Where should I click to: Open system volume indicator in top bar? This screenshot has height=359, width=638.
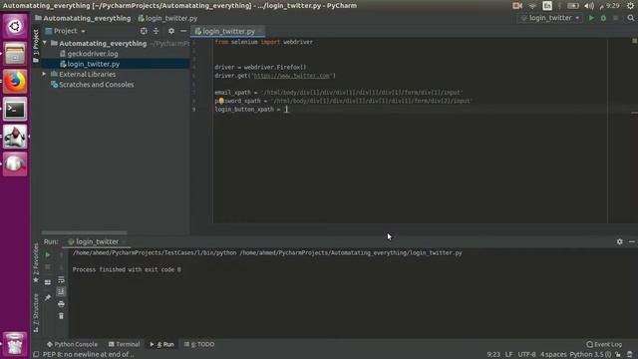click(589, 6)
